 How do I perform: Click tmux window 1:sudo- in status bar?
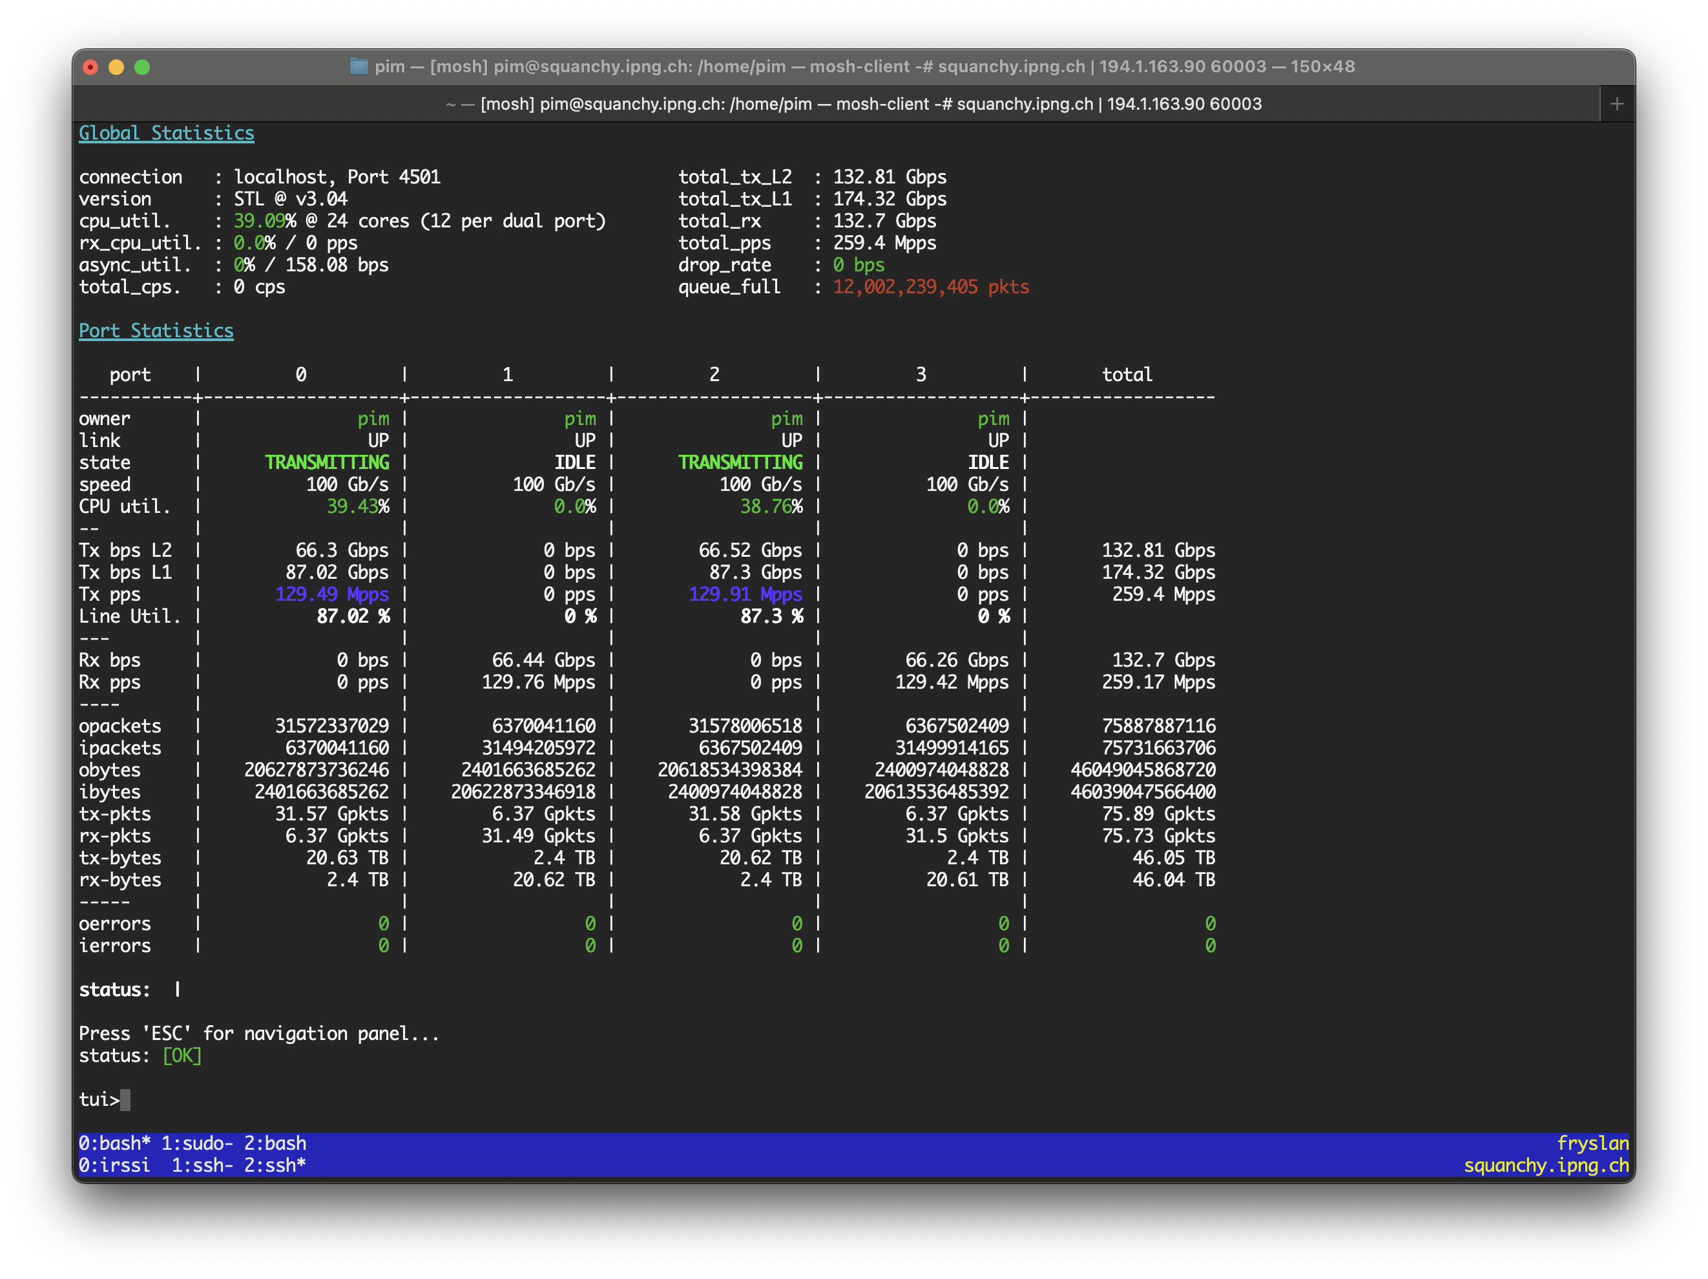(x=197, y=1143)
